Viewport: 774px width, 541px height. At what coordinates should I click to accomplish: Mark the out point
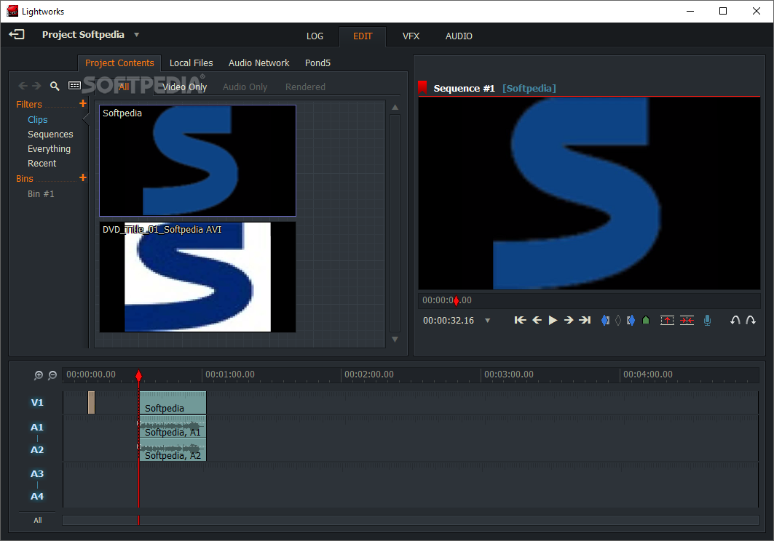pos(631,321)
